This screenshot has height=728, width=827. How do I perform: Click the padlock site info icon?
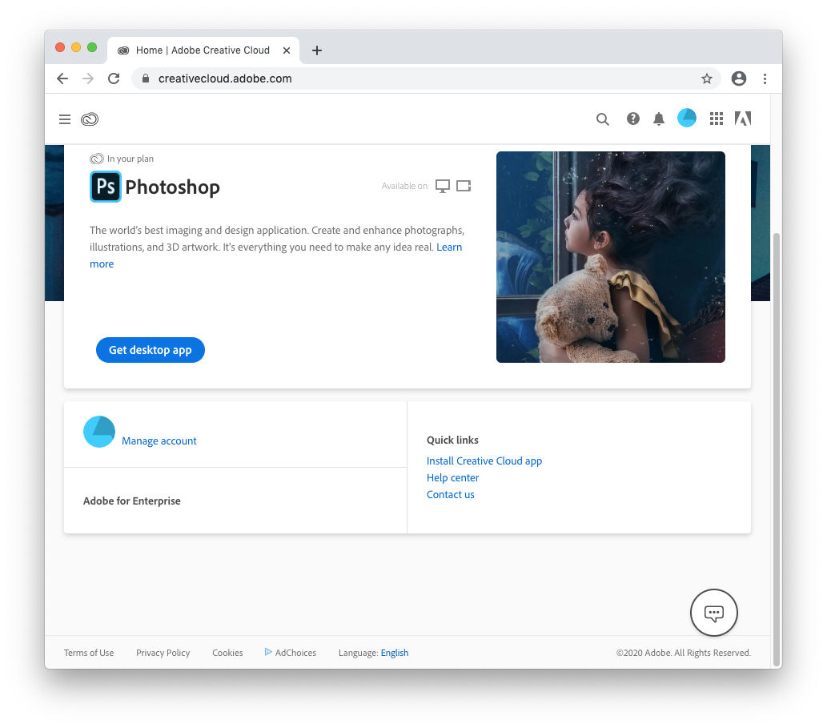click(x=146, y=78)
